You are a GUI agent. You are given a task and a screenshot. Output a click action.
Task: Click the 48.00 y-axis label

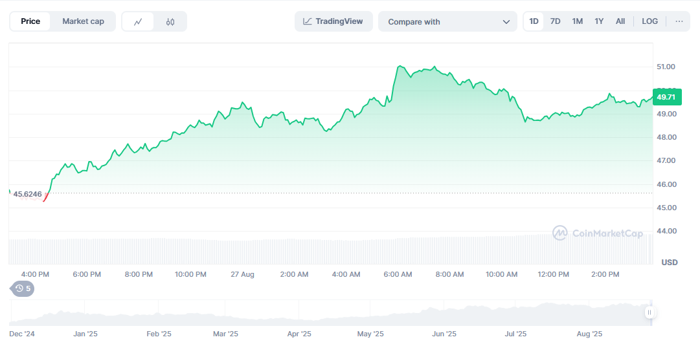(x=666, y=137)
